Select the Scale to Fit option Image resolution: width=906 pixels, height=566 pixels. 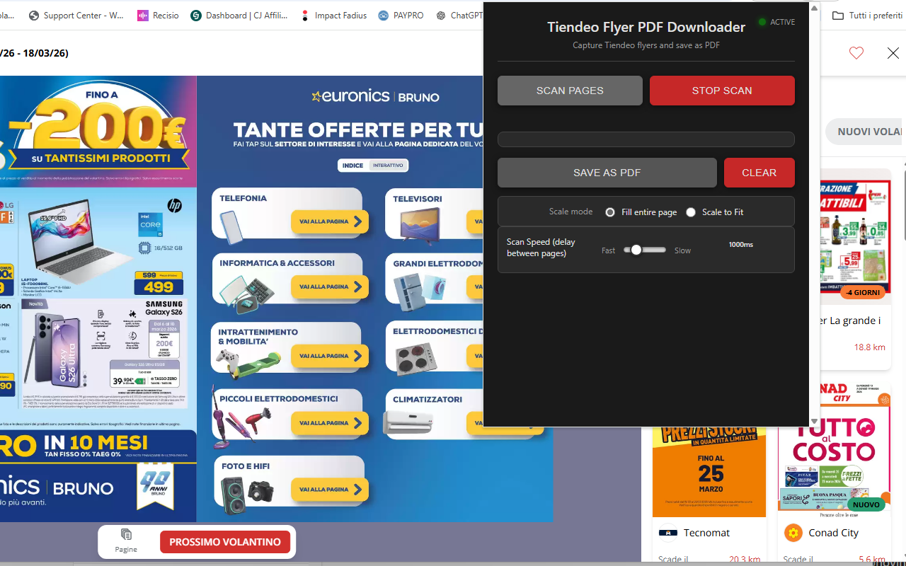tap(690, 212)
